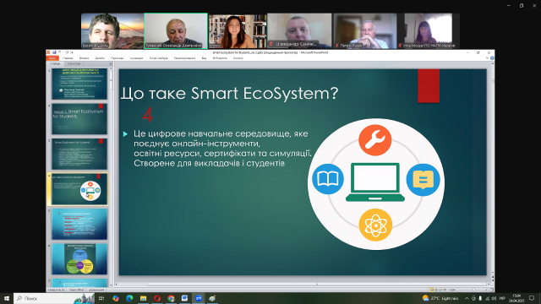Switch to Normal view button in status bar
Image resolution: width=541 pixels, height=304 pixels.
coord(431,290)
